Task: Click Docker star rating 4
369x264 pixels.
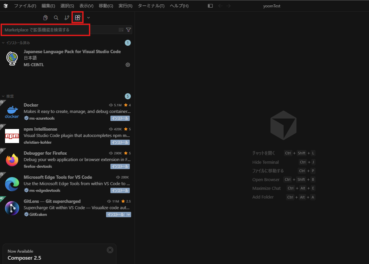Action: point(127,105)
